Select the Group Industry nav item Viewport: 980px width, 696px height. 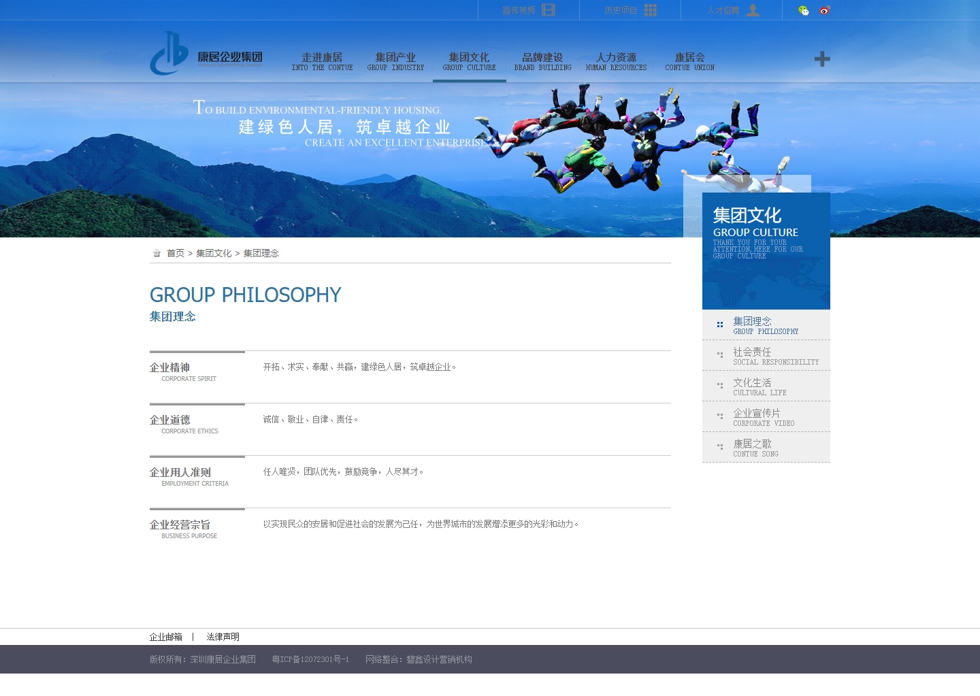coord(395,61)
